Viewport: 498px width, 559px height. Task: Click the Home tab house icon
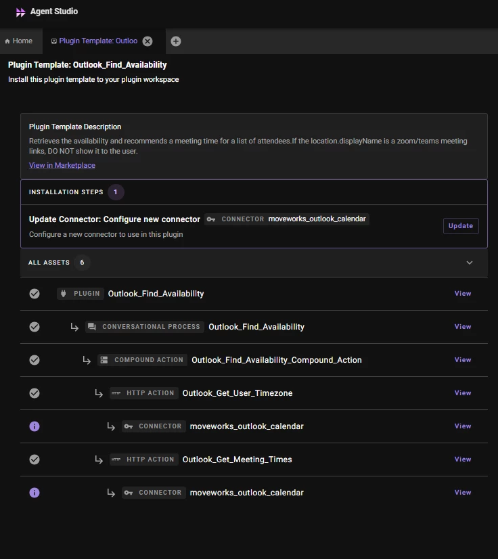click(x=7, y=41)
